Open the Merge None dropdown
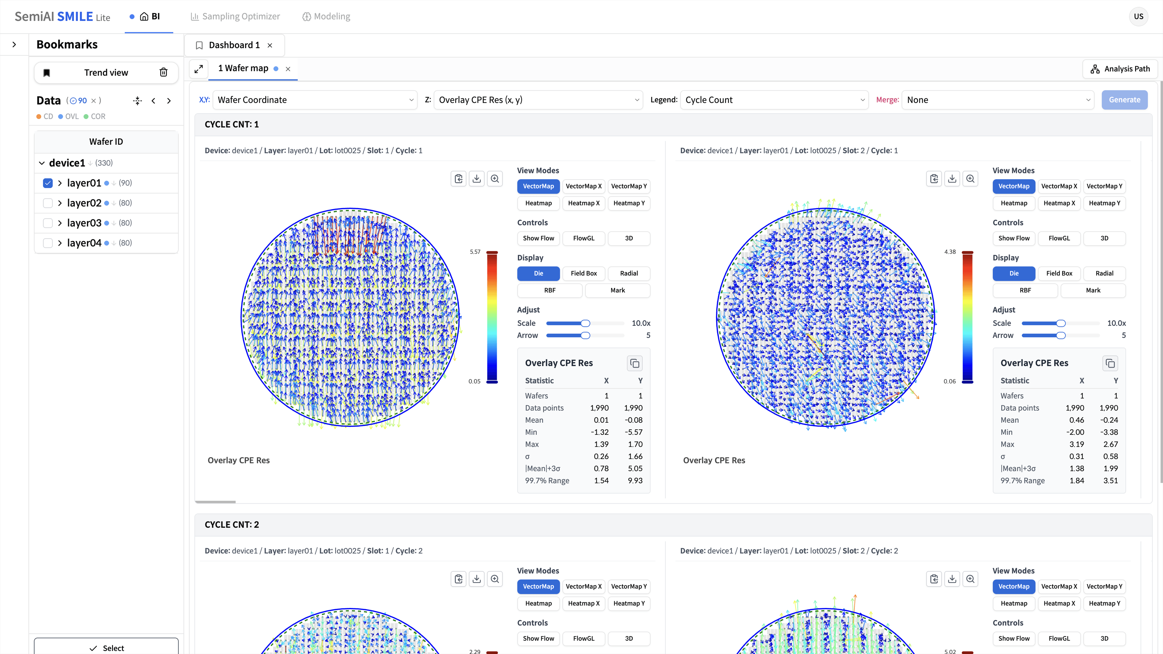1163x654 pixels. [x=998, y=100]
